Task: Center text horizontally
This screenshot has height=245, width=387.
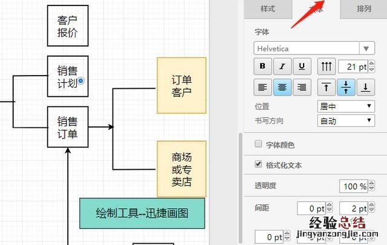Action: [282, 88]
